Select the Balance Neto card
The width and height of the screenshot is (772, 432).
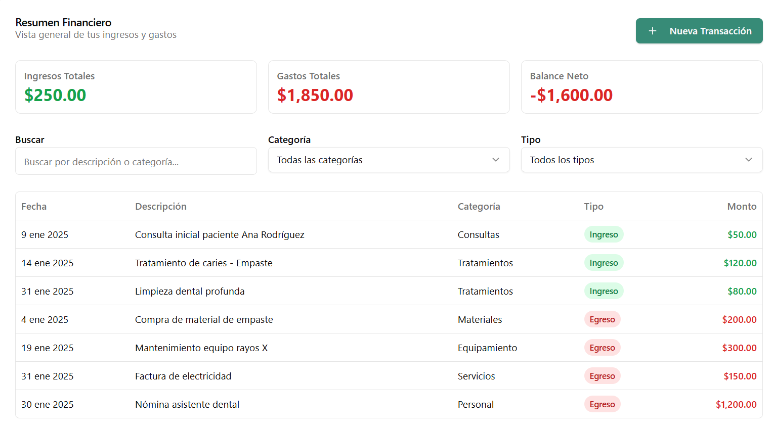click(641, 87)
